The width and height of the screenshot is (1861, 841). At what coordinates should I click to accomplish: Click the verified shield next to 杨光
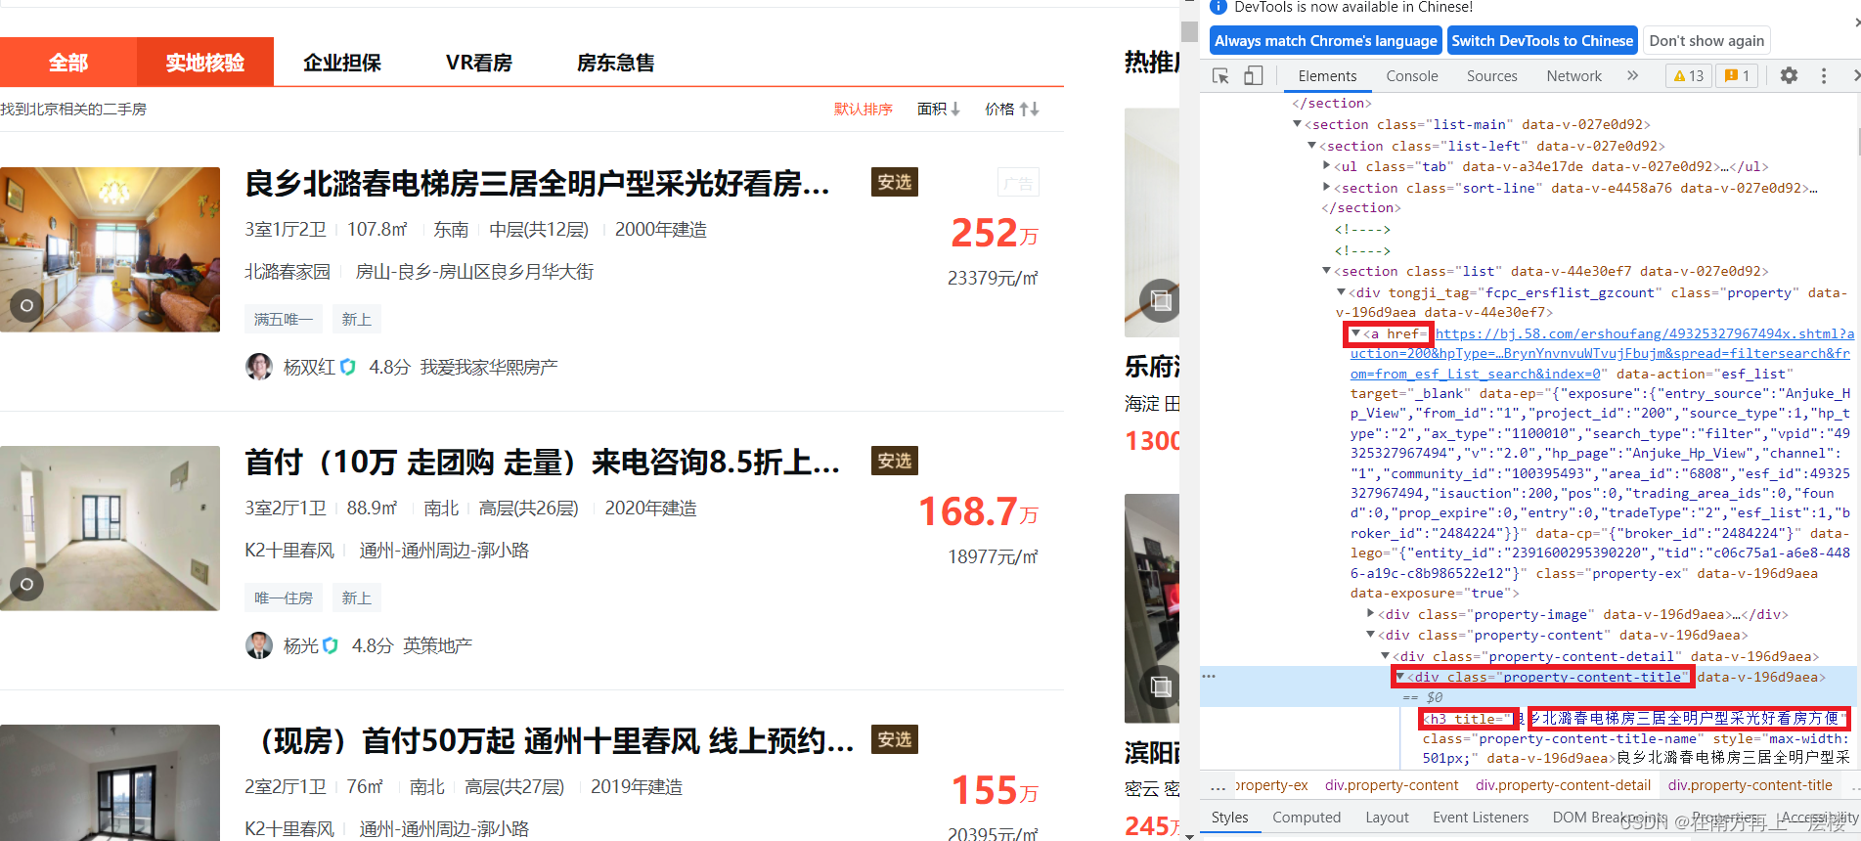(331, 645)
